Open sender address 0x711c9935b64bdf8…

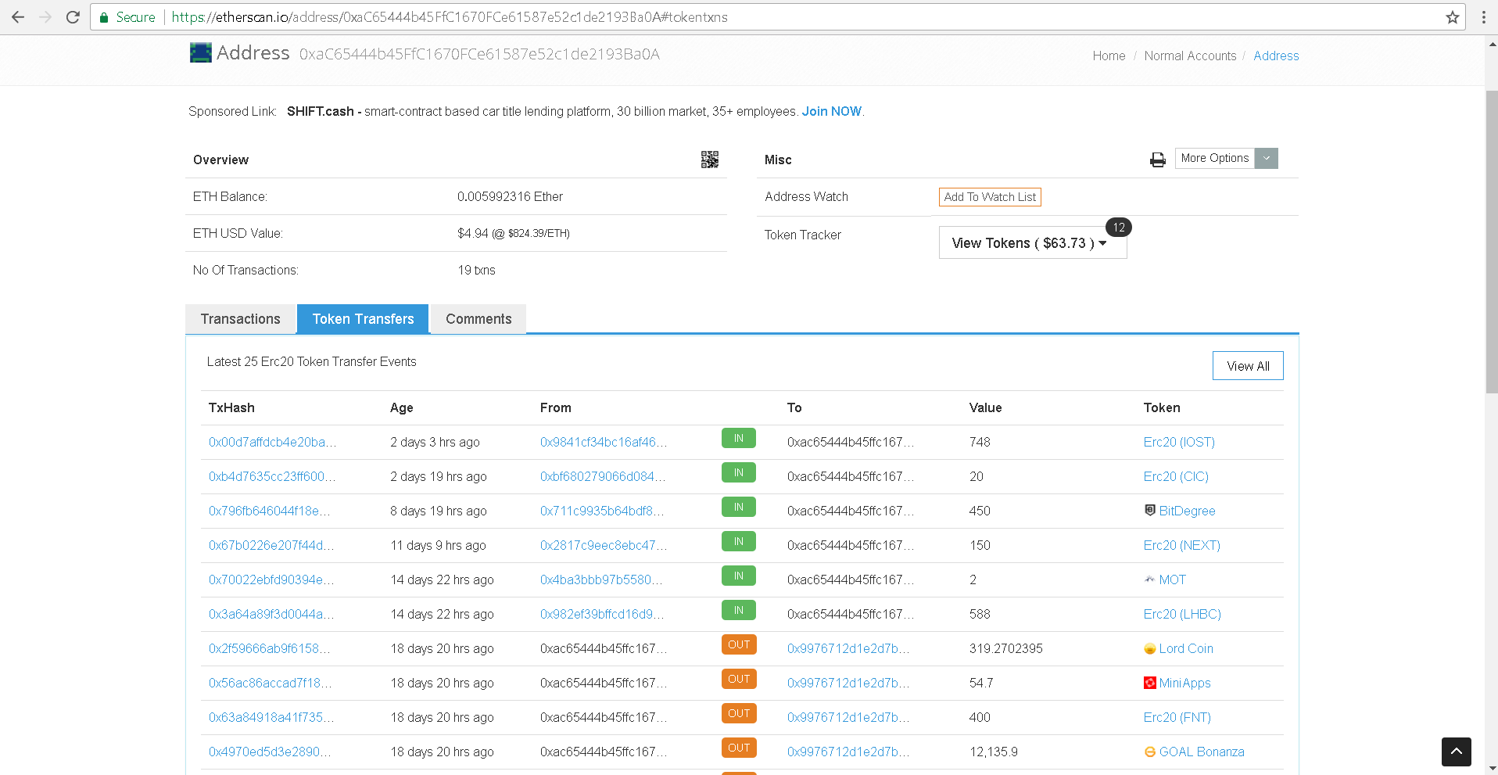coord(601,511)
